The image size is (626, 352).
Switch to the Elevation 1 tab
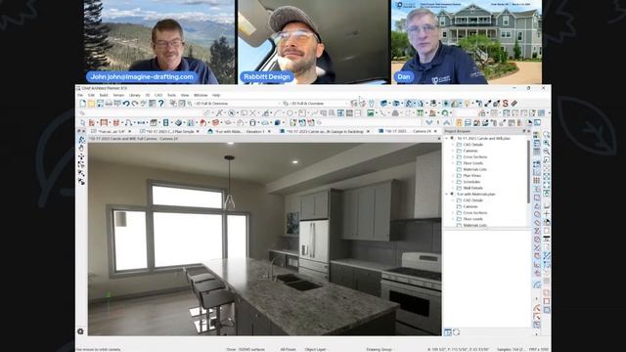pos(240,131)
